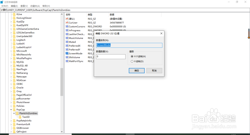Open the 编辑(E) menu

[x=14, y=6]
